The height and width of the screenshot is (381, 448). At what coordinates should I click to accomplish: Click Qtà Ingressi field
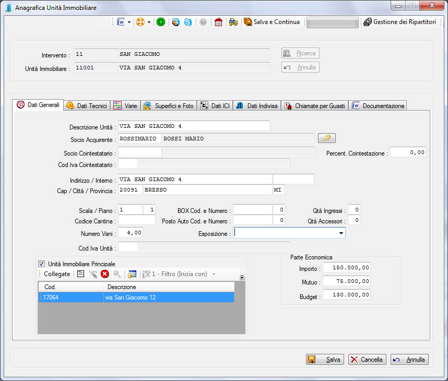[x=353, y=210]
